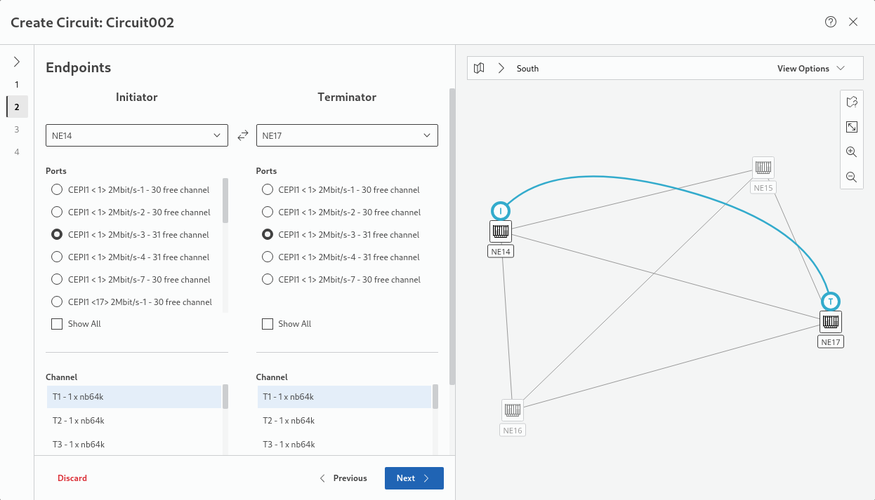The width and height of the screenshot is (875, 500).
Task: Enable Show All under Initiator ports
Action: tap(57, 324)
